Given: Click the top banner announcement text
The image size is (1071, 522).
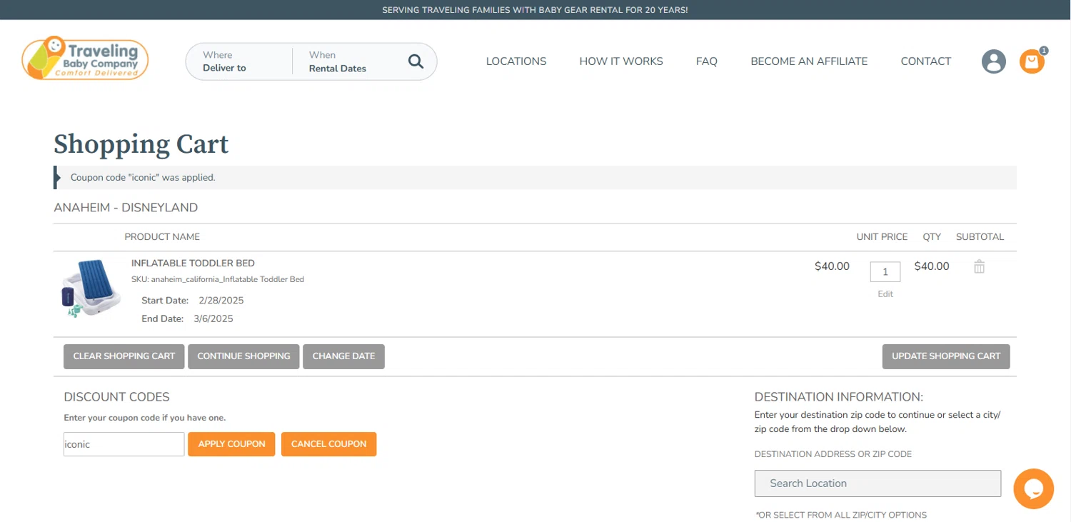Looking at the screenshot, I should [x=535, y=10].
